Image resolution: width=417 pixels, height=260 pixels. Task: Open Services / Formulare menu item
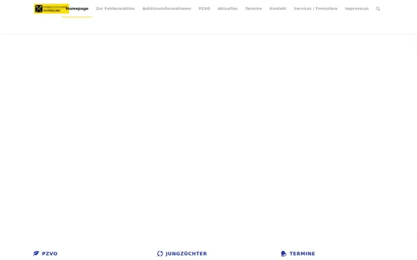pos(316,8)
